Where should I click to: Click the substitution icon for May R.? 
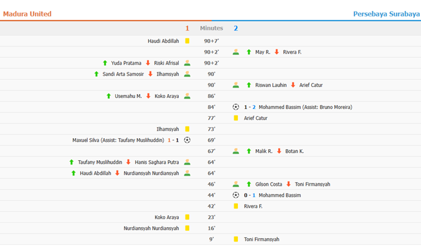tap(236, 52)
